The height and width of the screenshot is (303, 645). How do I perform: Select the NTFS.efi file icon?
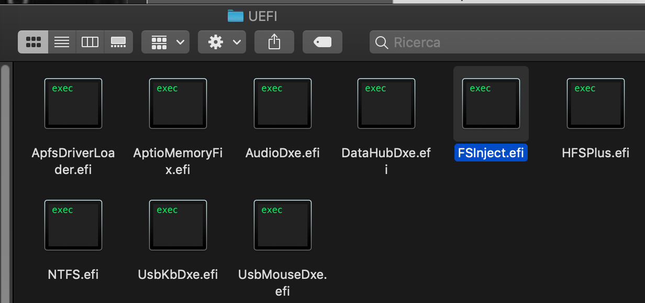click(73, 225)
